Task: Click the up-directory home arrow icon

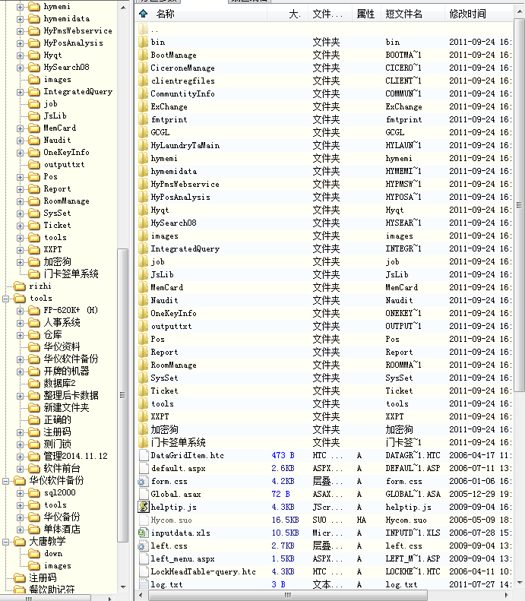Action: (144, 14)
